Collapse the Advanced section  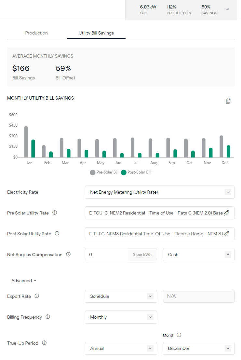pyautogui.click(x=24, y=281)
